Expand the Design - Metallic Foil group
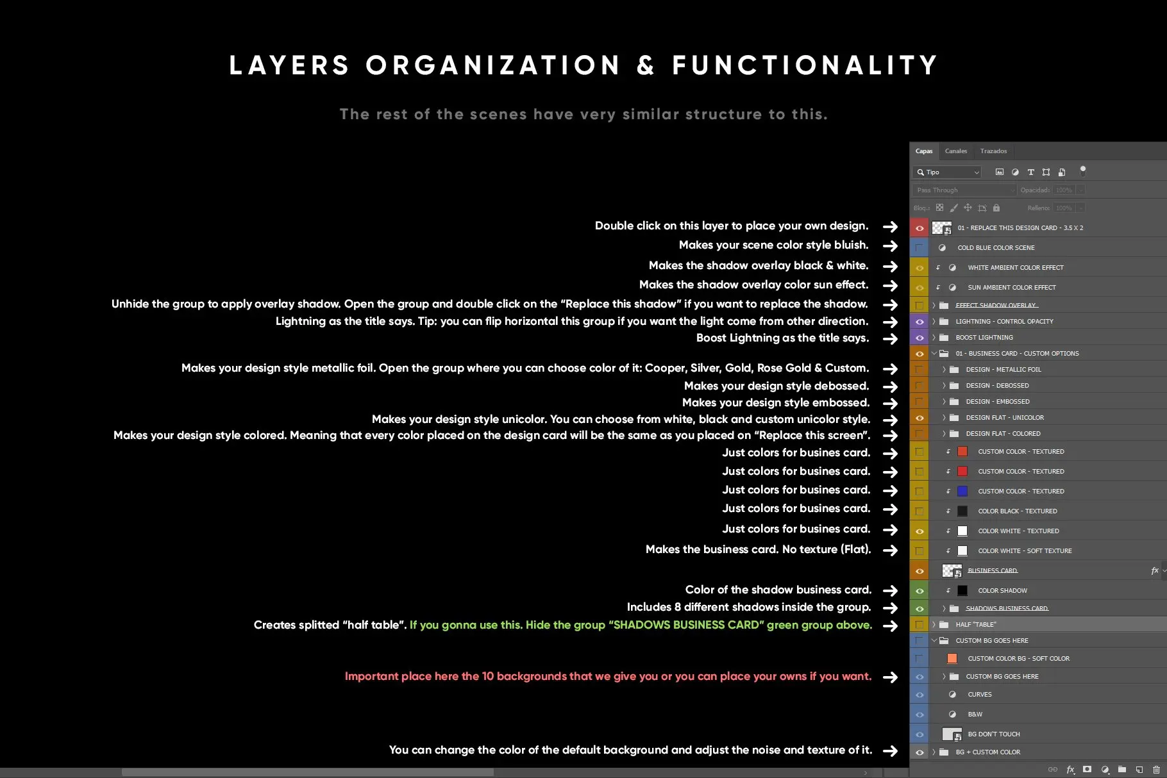The width and height of the screenshot is (1167, 778). click(944, 370)
